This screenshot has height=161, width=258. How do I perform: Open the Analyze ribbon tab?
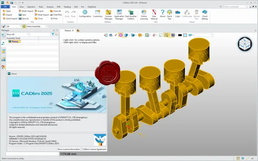click(x=50, y=7)
